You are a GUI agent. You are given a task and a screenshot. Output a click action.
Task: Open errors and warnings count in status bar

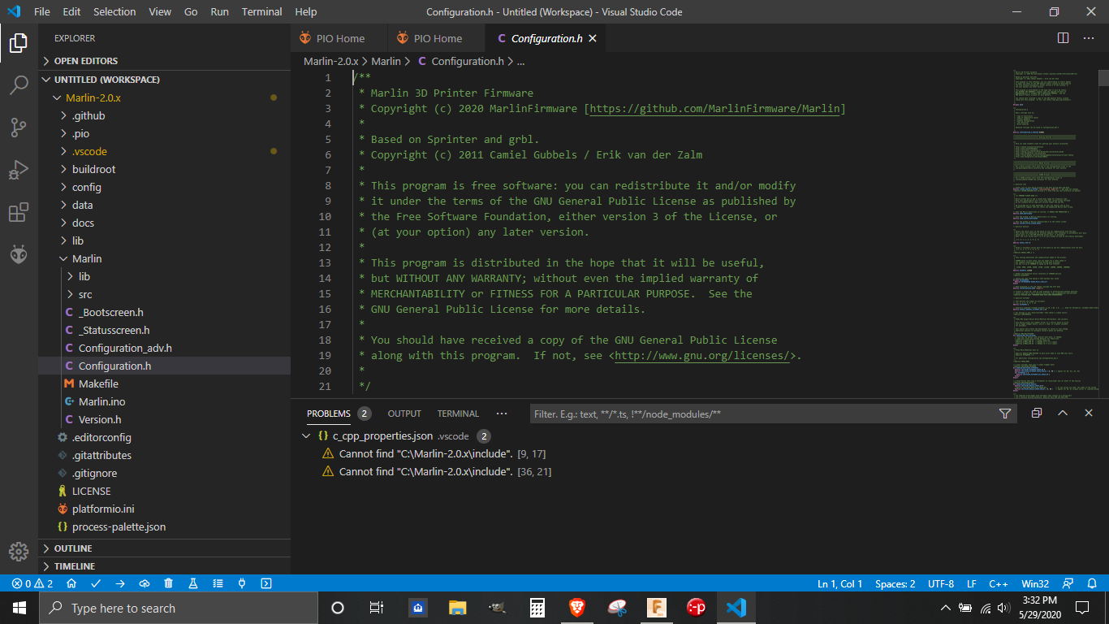(x=32, y=583)
